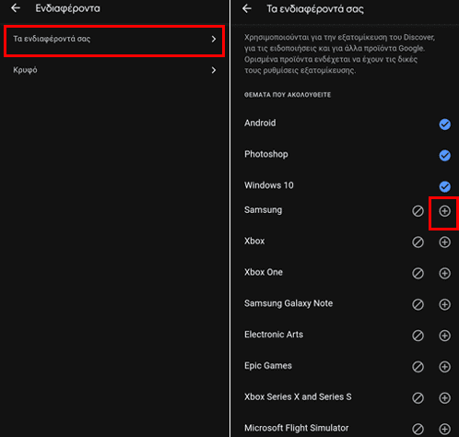The width and height of the screenshot is (459, 437).
Task: Select the Windows 10 topic label
Action: tap(269, 185)
